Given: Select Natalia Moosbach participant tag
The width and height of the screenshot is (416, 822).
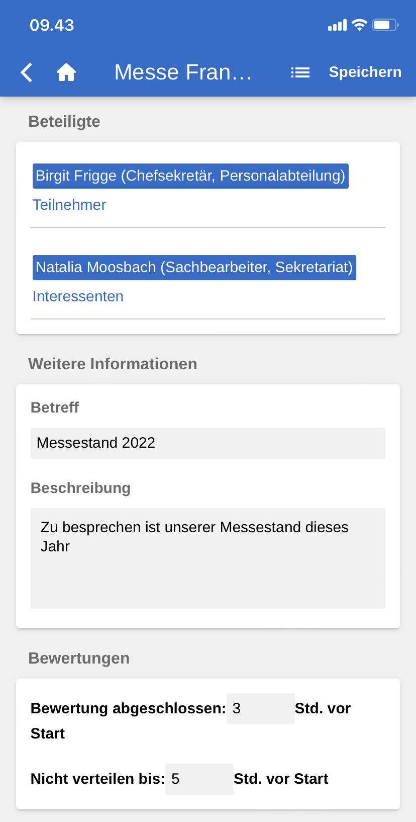Looking at the screenshot, I should click(x=194, y=268).
